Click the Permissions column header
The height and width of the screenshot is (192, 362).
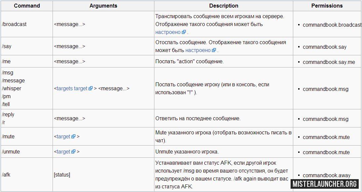tap(327, 6)
